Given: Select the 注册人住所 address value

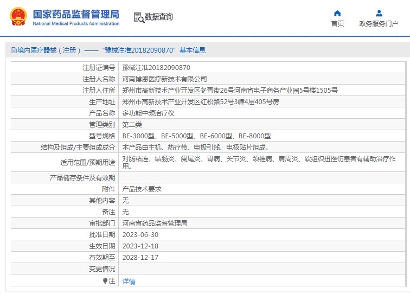Looking at the screenshot, I should (230, 90).
